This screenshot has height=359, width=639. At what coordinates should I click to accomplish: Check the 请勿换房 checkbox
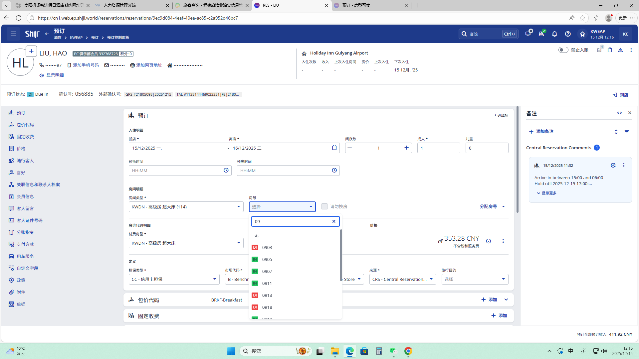point(324,206)
